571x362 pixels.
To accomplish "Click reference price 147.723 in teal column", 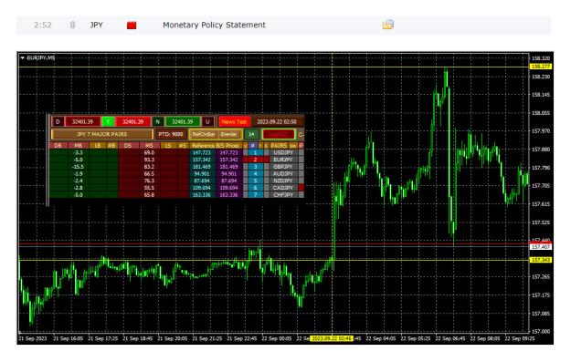I will click(203, 152).
